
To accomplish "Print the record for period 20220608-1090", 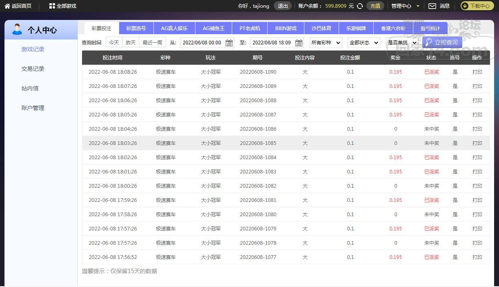I will coord(477,72).
